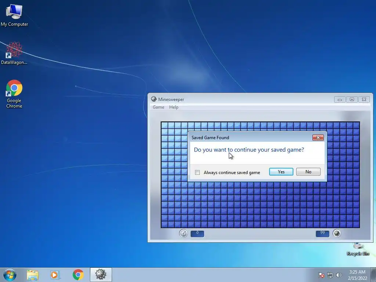Open Windows Media Player from the taskbar
Screen dimensions: 376x282
click(55, 275)
